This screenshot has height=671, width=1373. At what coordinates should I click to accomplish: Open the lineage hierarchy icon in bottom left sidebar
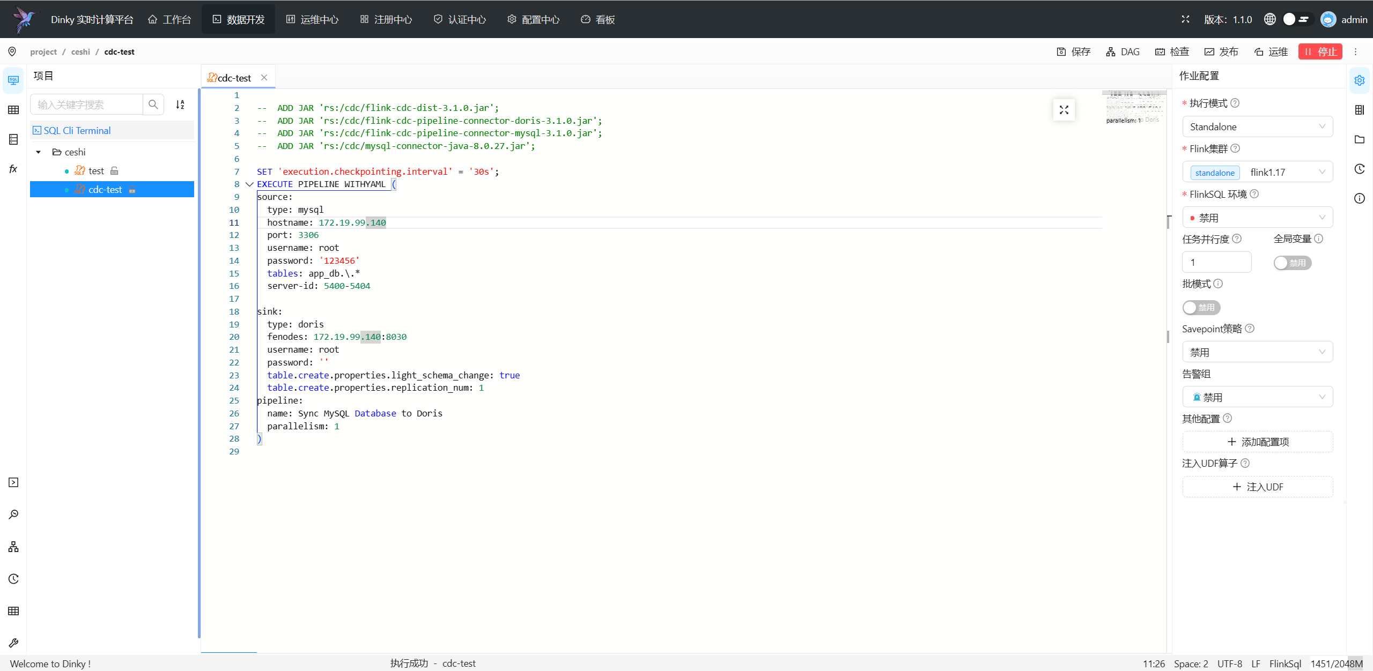[x=13, y=547]
